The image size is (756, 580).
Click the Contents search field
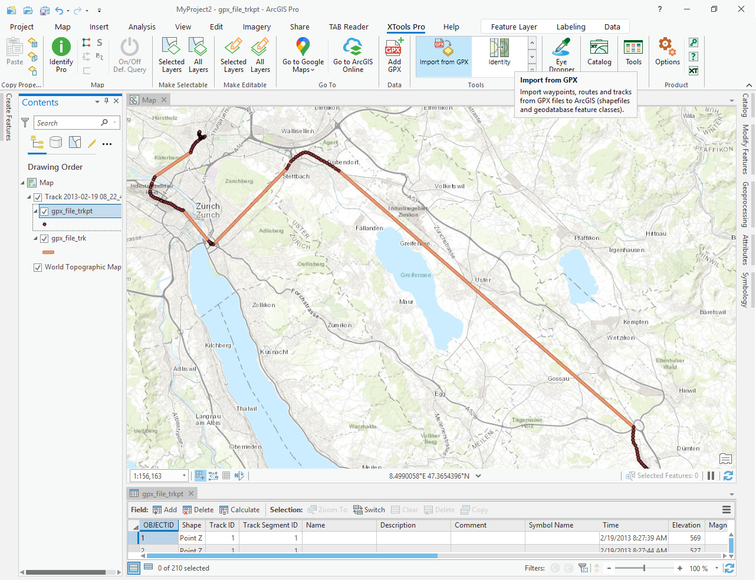point(68,123)
